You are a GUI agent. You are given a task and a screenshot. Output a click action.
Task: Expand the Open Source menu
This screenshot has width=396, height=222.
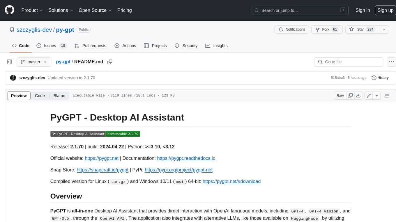click(x=95, y=10)
